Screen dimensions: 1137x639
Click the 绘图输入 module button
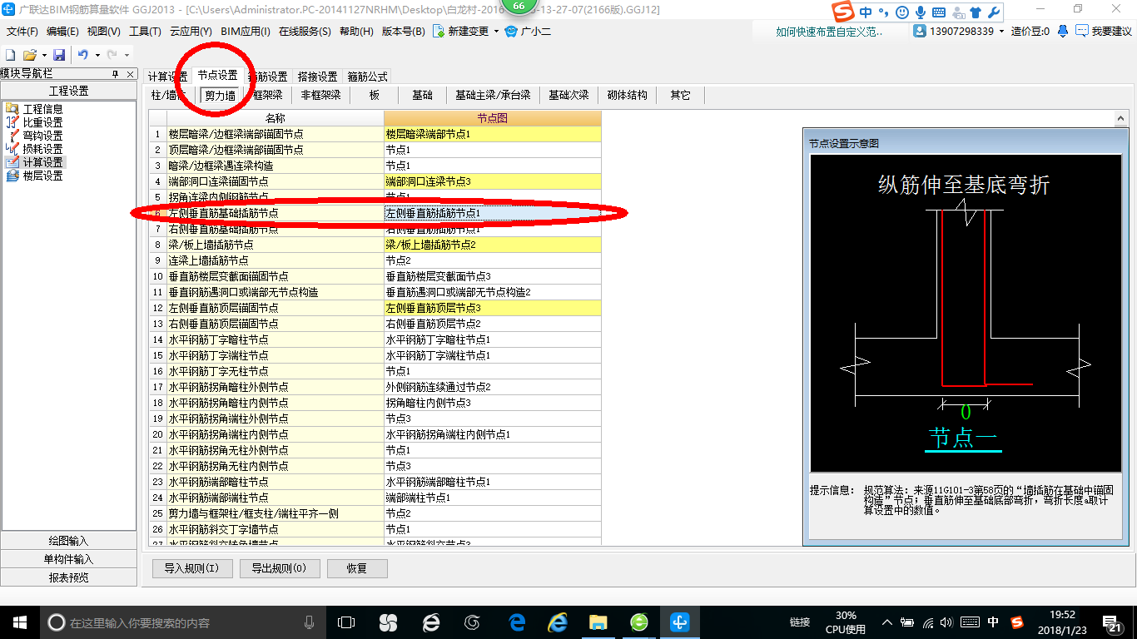click(68, 541)
